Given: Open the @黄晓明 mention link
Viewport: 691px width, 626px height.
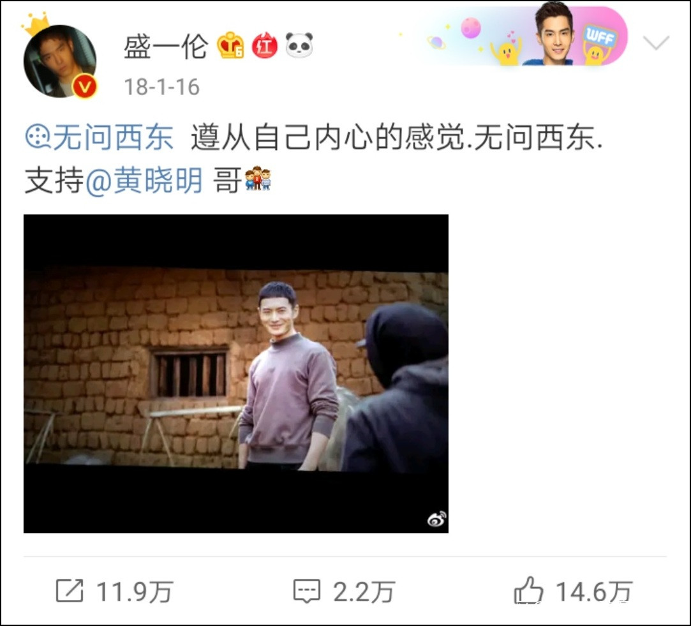Looking at the screenshot, I should 144,181.
